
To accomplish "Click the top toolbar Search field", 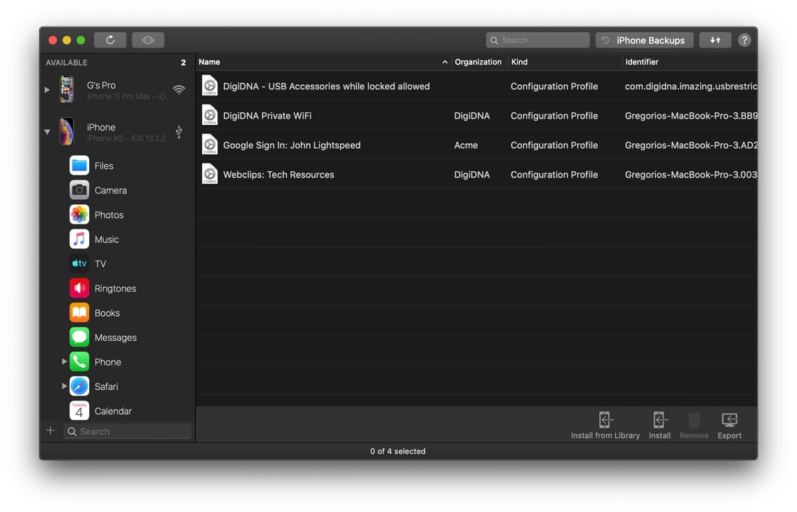I will [538, 40].
